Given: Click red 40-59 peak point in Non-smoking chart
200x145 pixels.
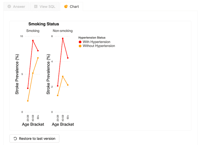Looking at the screenshot, I should (63, 38).
